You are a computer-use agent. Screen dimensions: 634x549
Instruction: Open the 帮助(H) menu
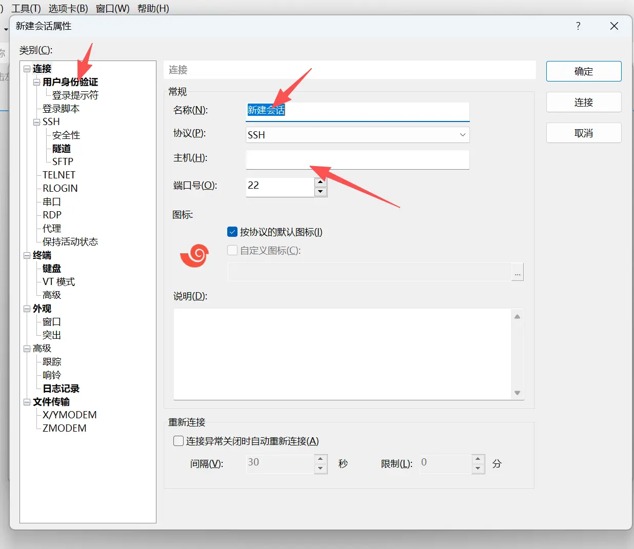pyautogui.click(x=153, y=9)
